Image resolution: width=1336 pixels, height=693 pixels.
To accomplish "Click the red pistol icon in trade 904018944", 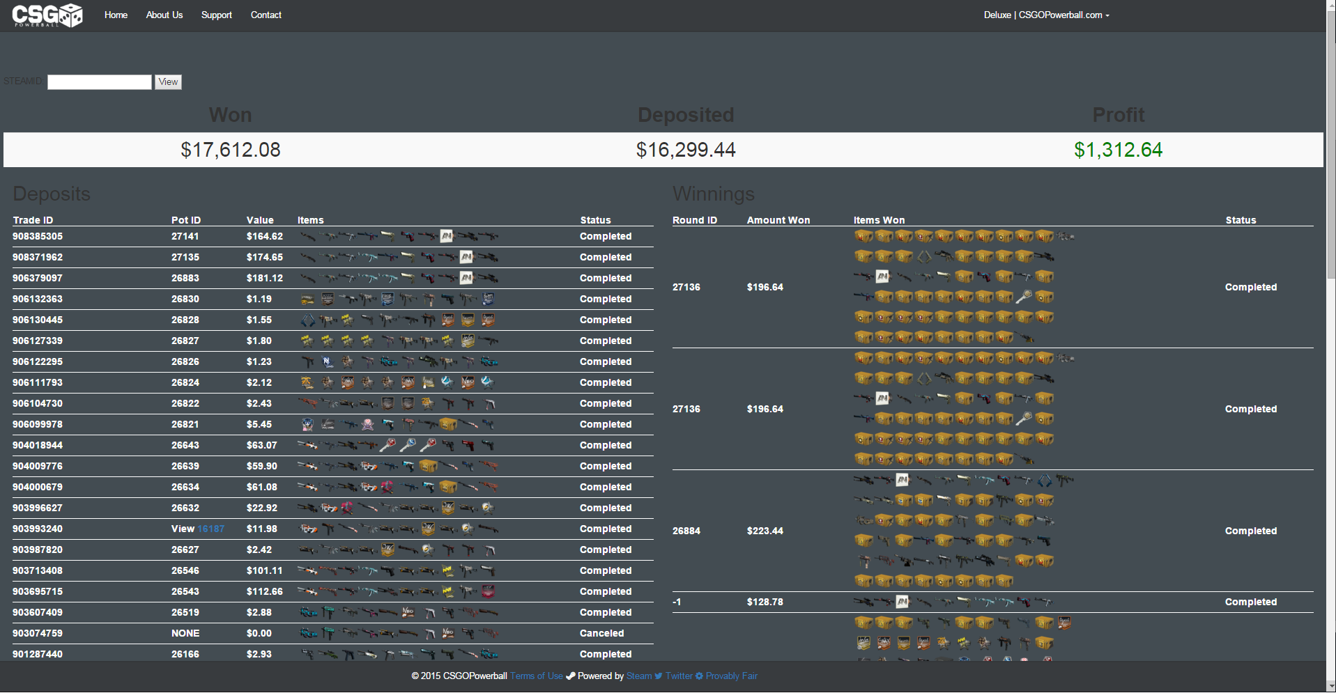I will 468,446.
